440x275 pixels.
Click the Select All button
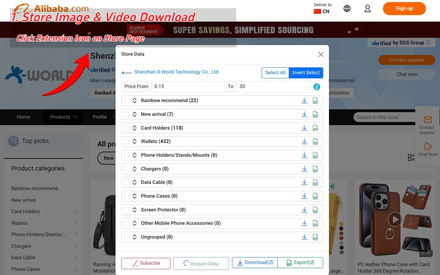coord(275,73)
